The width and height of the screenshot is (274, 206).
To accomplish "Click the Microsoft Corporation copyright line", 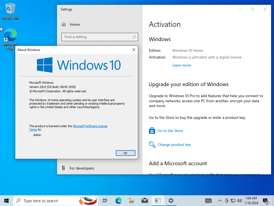I will [58, 91].
